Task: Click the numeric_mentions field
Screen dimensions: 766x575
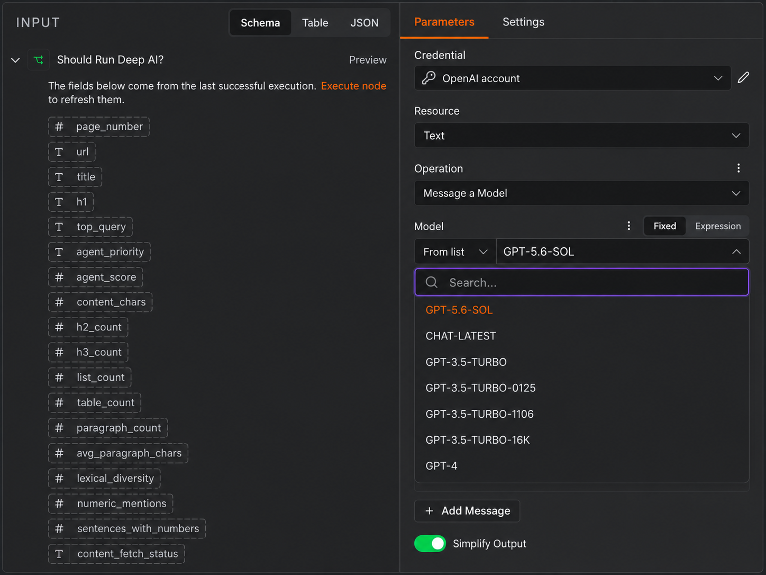Action: [111, 504]
